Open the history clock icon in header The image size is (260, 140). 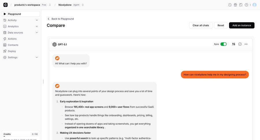(x=230, y=5)
